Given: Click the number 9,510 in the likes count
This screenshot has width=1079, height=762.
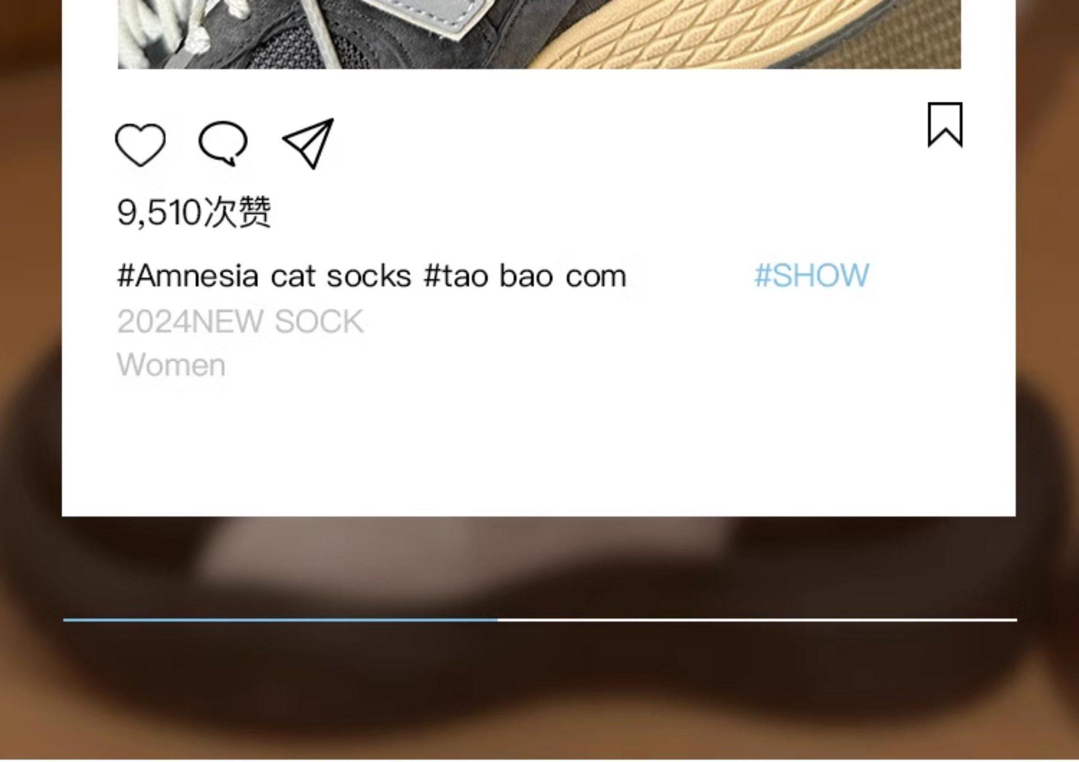Looking at the screenshot, I should click(x=159, y=213).
